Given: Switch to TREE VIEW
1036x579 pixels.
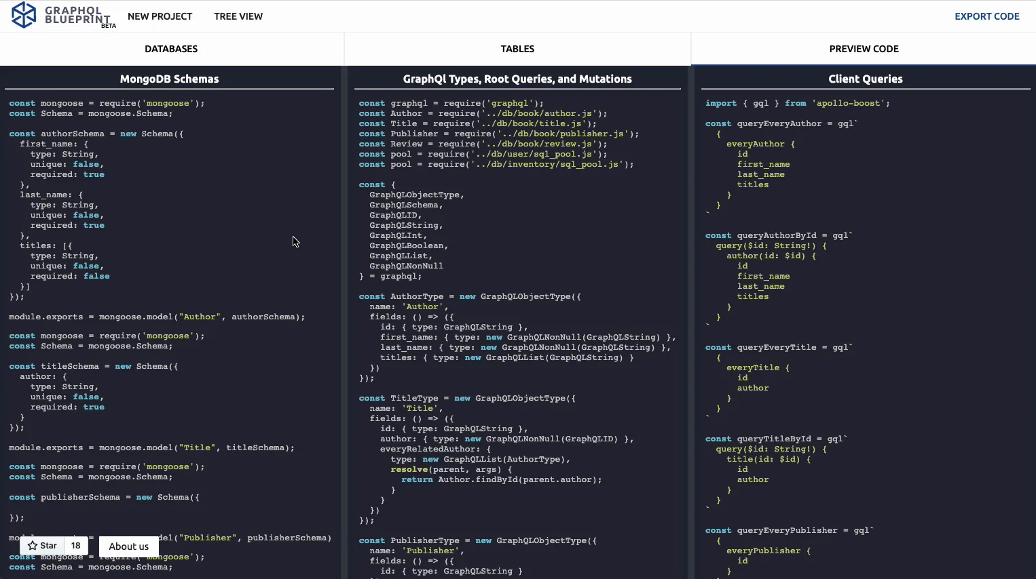Looking at the screenshot, I should click(x=238, y=16).
